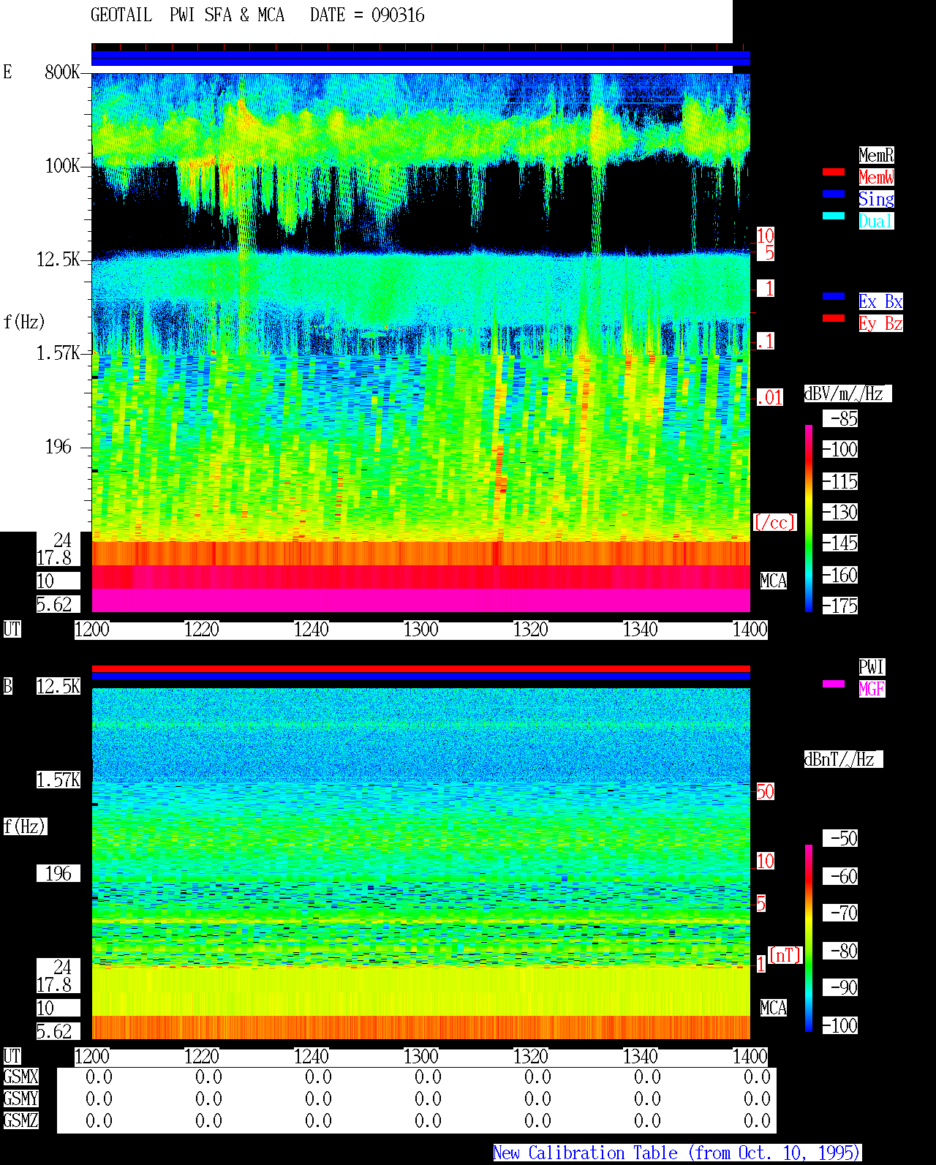Click the blue Sing legend swatch
The width and height of the screenshot is (936, 1165).
(834, 194)
